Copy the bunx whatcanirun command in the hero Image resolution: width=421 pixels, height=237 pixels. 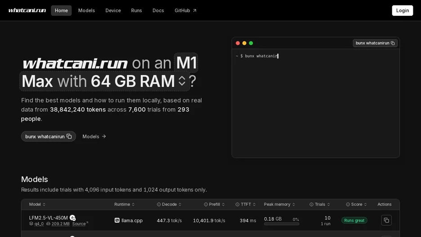[49, 136]
